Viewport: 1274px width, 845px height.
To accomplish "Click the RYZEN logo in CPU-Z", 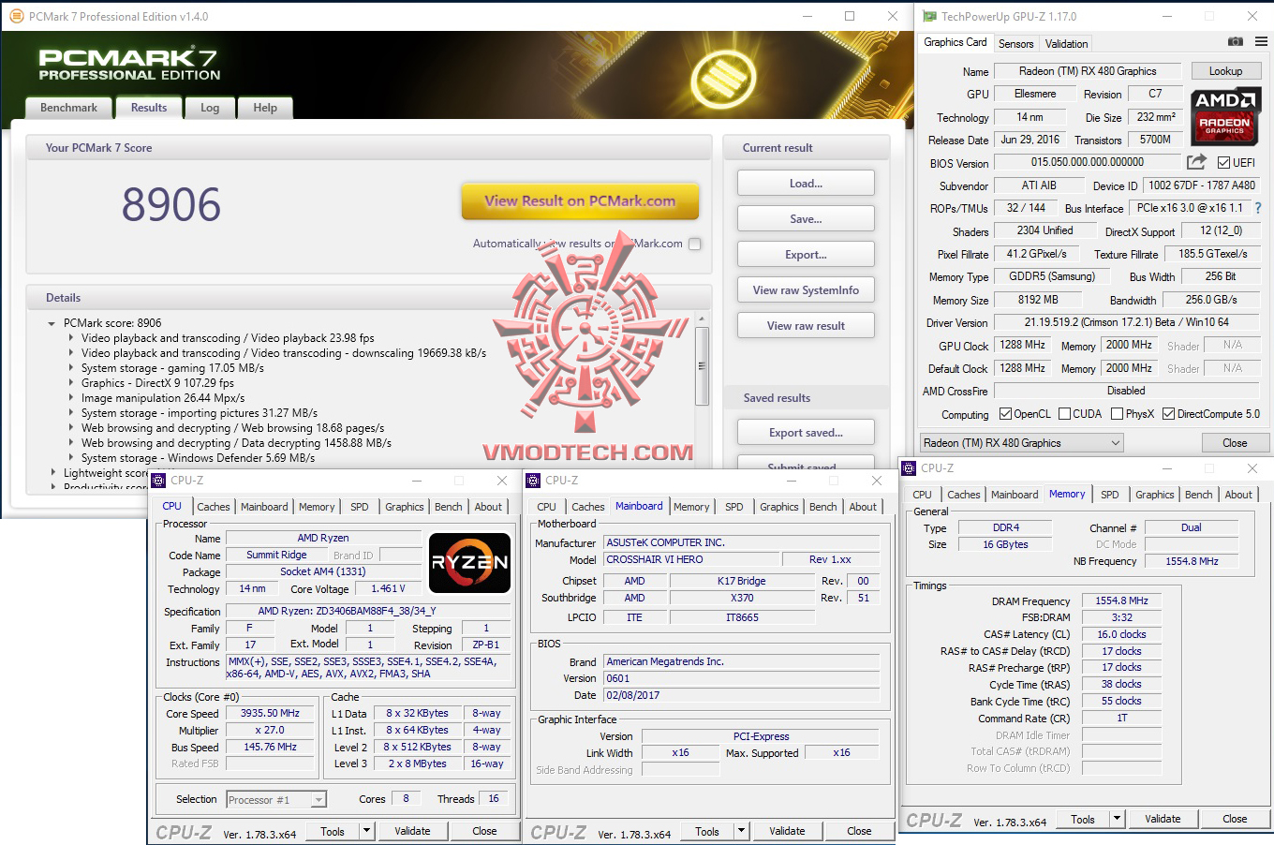I will tap(469, 562).
